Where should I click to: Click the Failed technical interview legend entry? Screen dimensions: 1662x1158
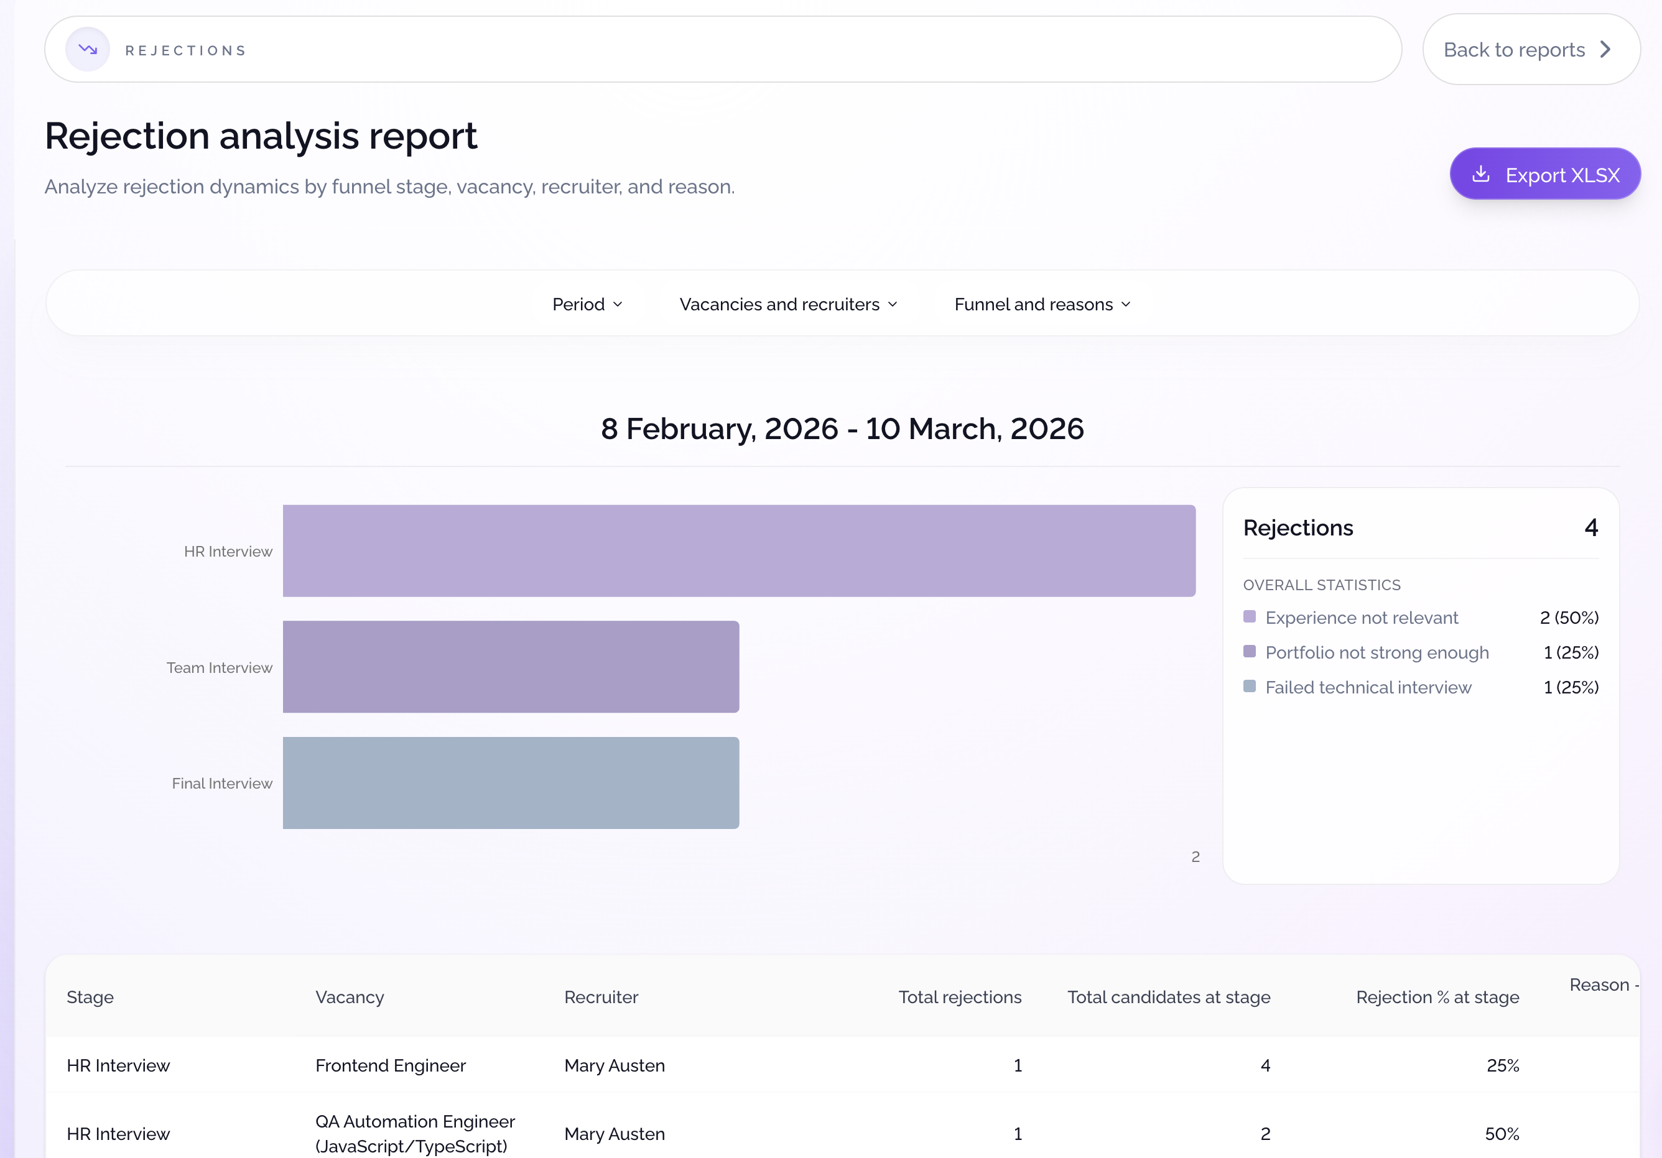[1368, 687]
